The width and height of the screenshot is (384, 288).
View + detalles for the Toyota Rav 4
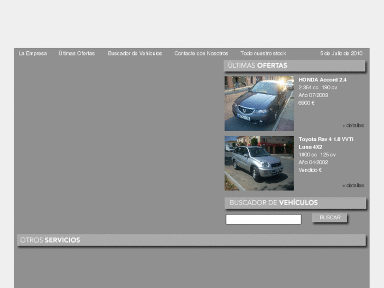(x=353, y=185)
